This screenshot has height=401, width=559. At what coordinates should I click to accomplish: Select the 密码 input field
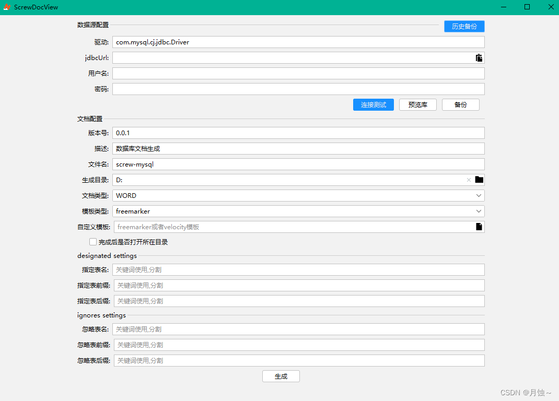(298, 89)
